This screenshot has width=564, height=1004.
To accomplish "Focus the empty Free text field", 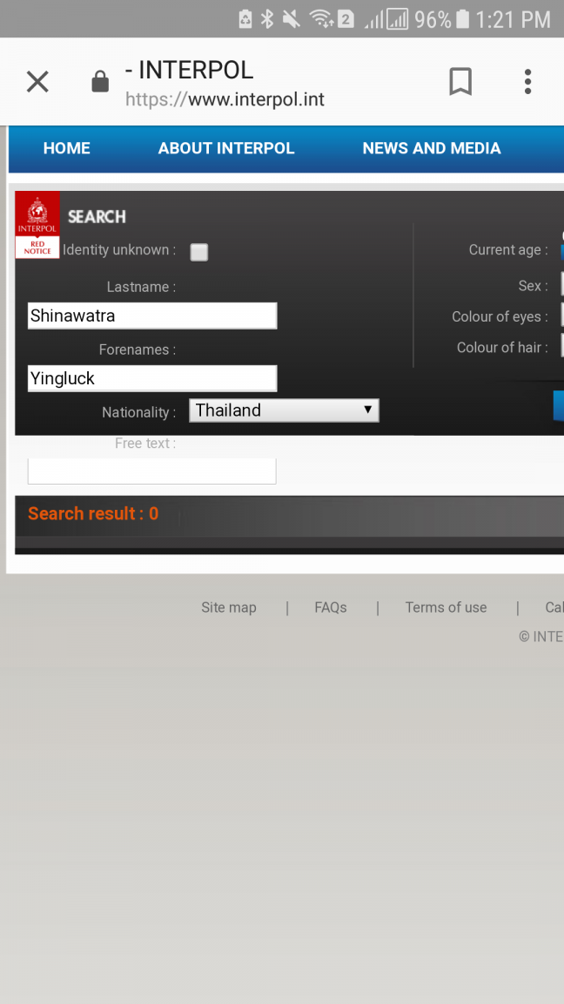I will [x=152, y=471].
